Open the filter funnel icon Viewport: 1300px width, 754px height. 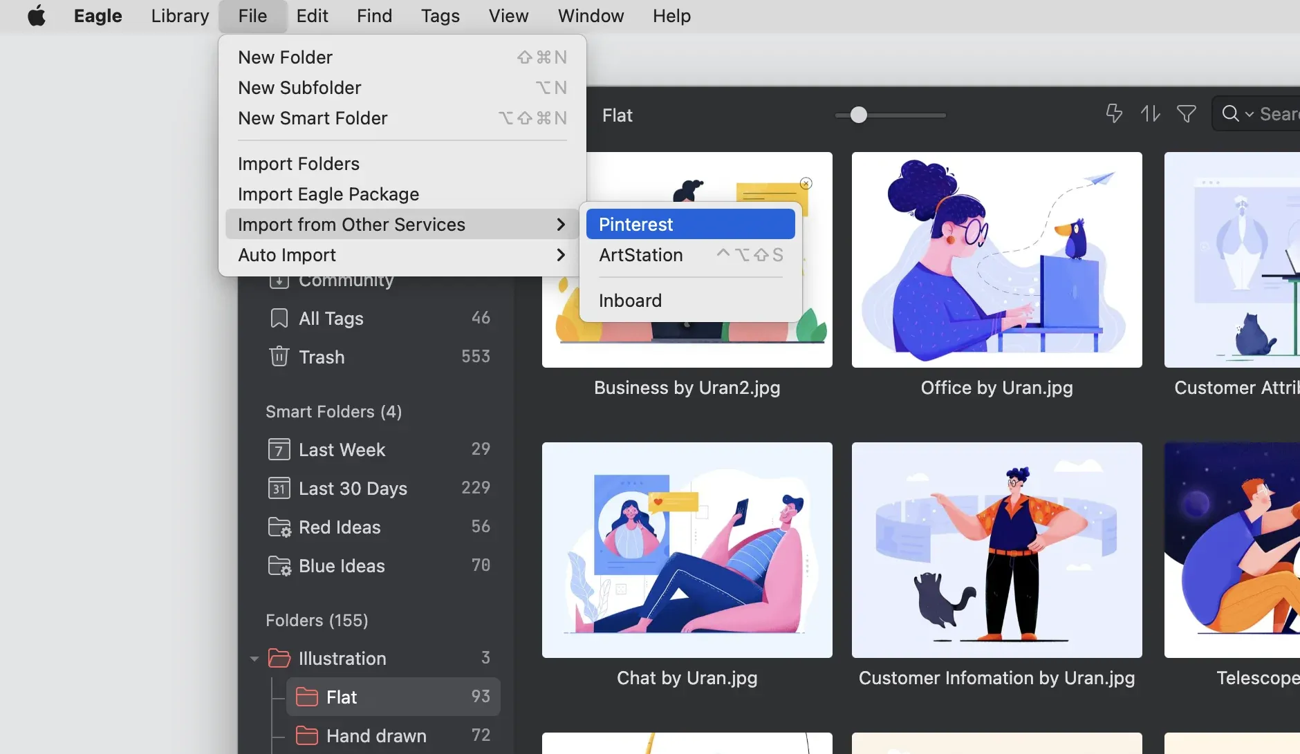(x=1187, y=113)
